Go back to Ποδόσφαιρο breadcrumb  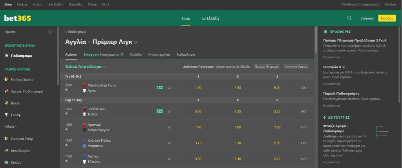click(76, 32)
